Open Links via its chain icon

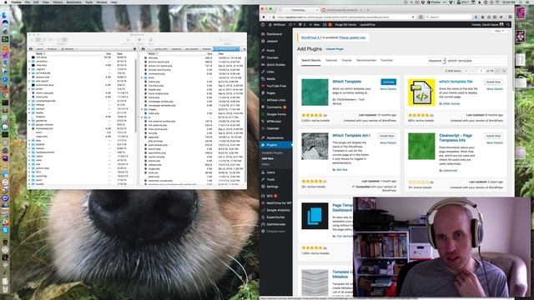pyautogui.click(x=263, y=72)
